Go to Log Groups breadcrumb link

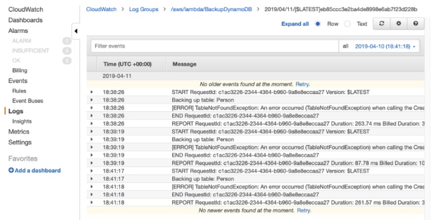(x=144, y=9)
